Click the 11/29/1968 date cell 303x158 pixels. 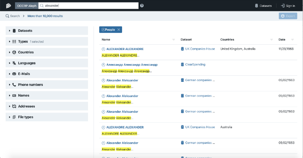coord(286,49)
